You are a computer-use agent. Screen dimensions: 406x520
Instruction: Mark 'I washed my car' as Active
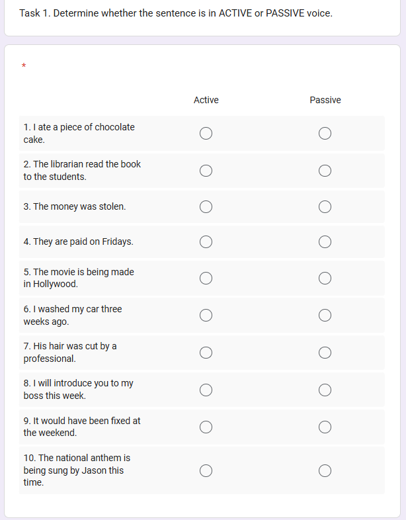206,315
